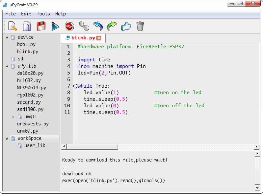The width and height of the screenshot is (263, 194).
Task: Undo with the blue curved arrow
Action: [x=98, y=26]
